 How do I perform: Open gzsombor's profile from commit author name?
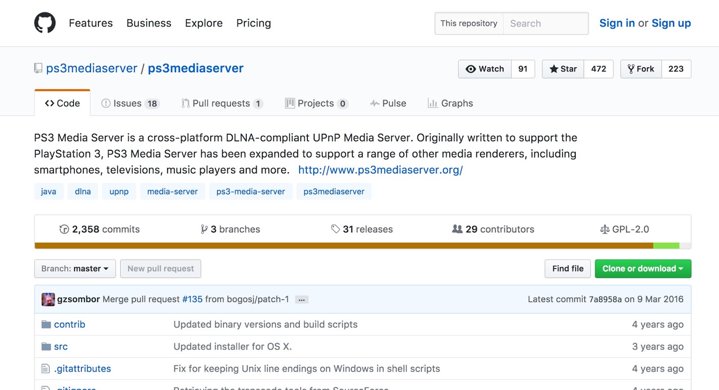pos(78,299)
